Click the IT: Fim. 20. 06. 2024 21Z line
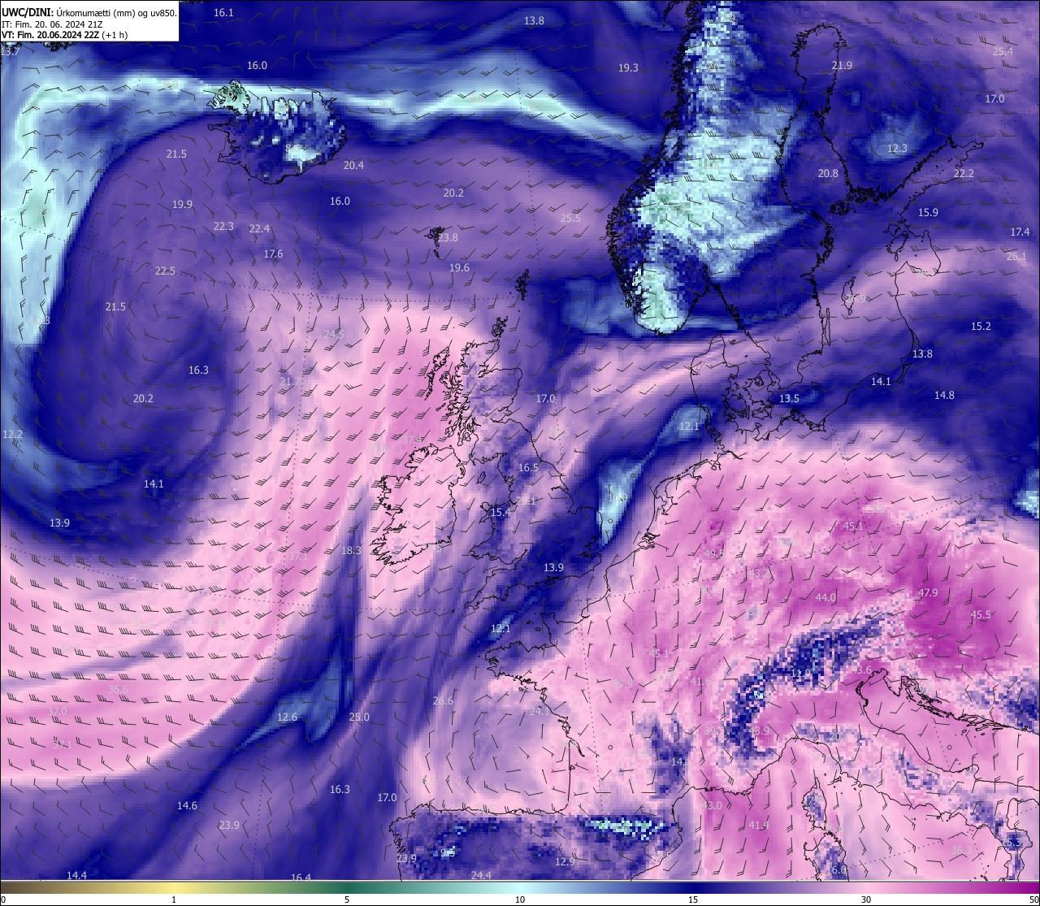This screenshot has width=1040, height=906. (52, 24)
